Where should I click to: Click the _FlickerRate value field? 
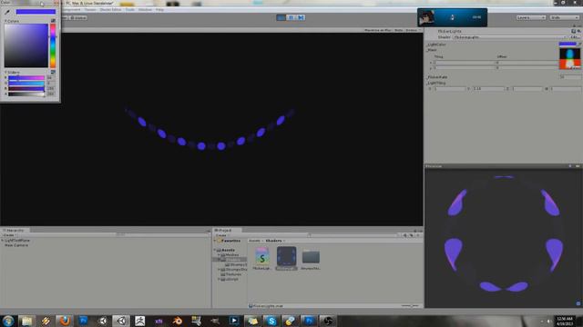point(570,76)
